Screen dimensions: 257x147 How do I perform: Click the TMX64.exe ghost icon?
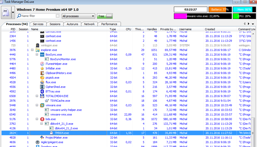point(51,133)
